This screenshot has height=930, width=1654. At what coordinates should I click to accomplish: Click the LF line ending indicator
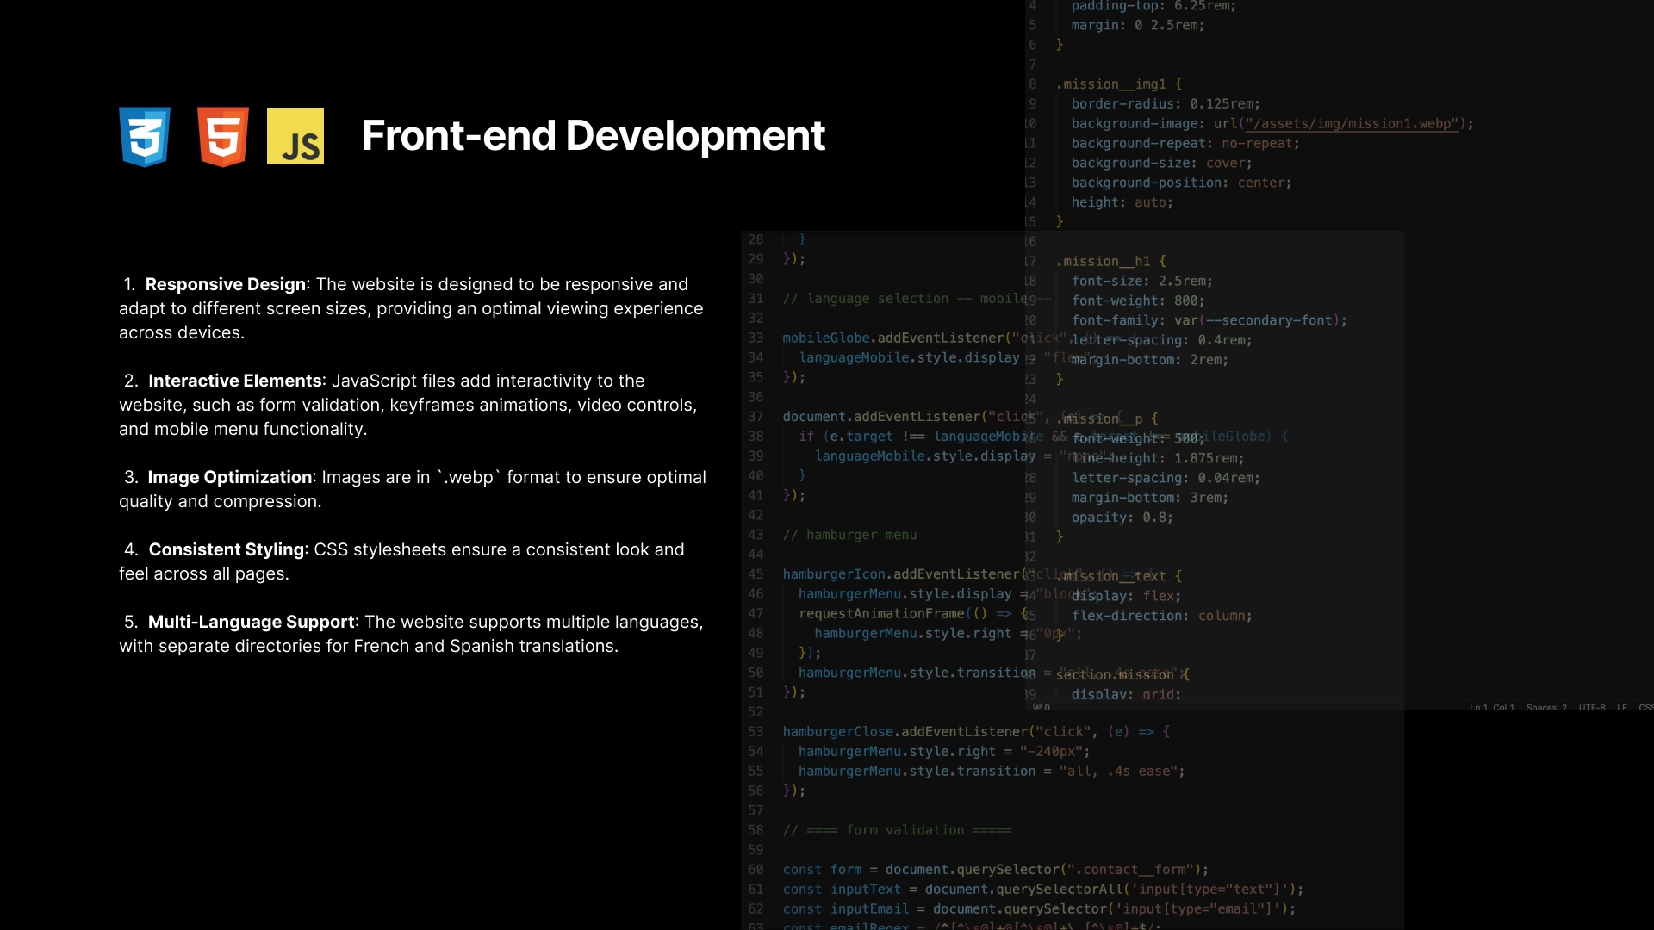point(1622,707)
